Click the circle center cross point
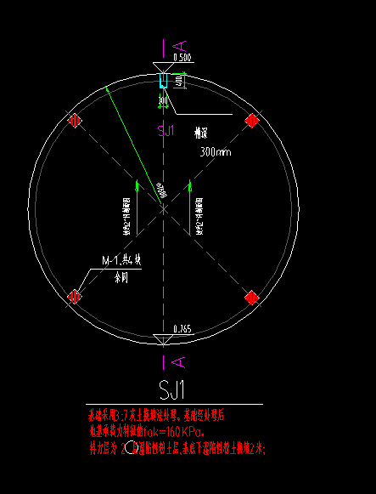 point(163,209)
